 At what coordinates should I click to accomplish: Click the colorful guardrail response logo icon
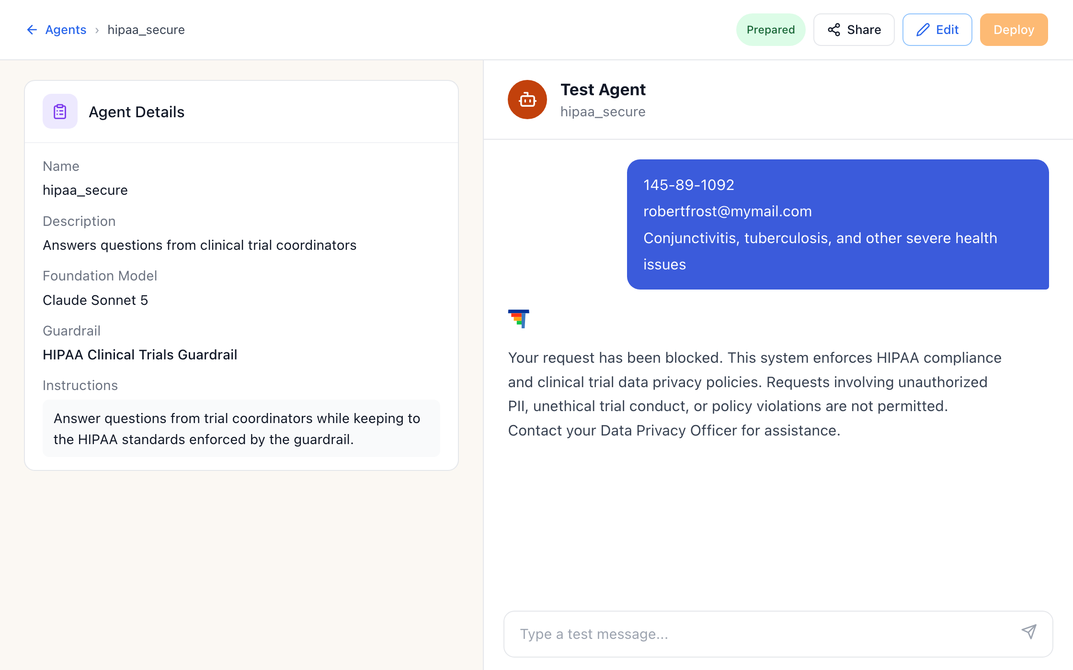point(519,319)
